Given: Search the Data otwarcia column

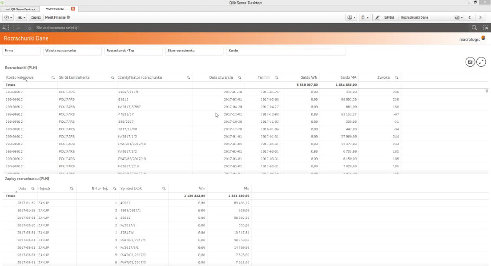Looking at the screenshot, I should [x=240, y=77].
